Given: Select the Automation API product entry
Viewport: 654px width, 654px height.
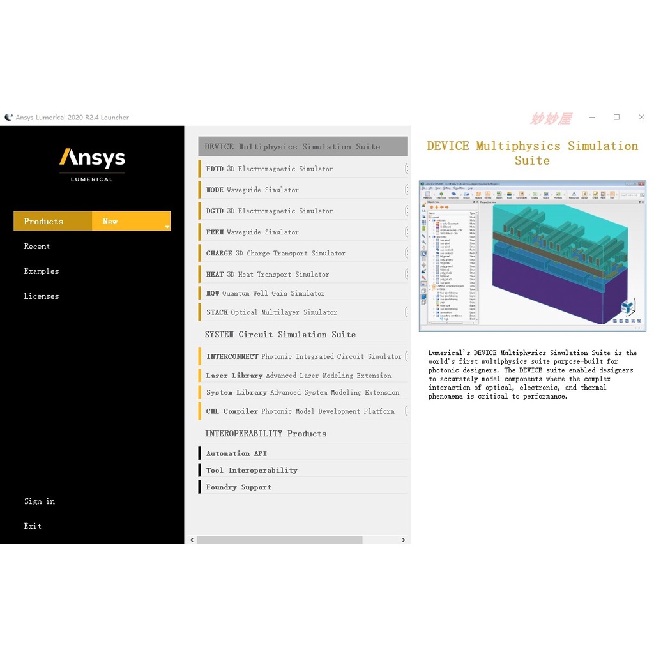Looking at the screenshot, I should click(x=236, y=453).
